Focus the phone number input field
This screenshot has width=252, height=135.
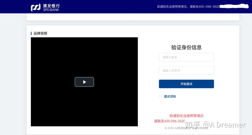(186, 70)
